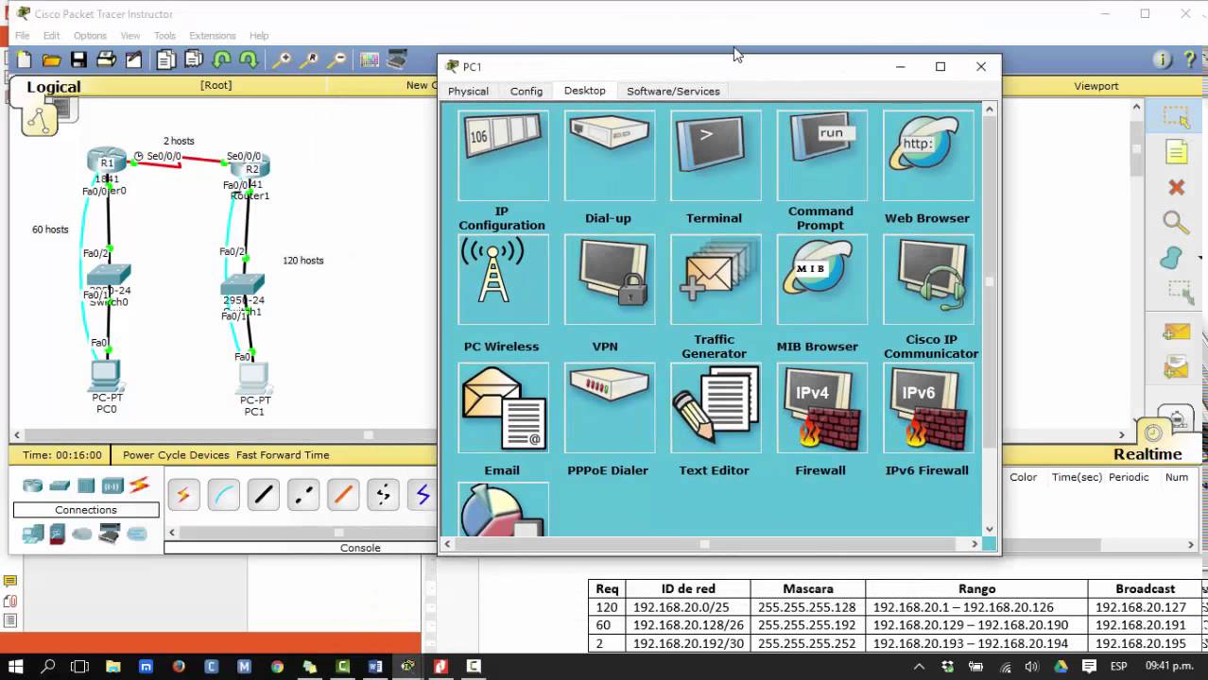The image size is (1208, 680).
Task: Click the [Root] navigation label
Action: [x=216, y=85]
